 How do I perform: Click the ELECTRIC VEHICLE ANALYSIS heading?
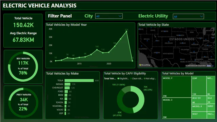40,6
